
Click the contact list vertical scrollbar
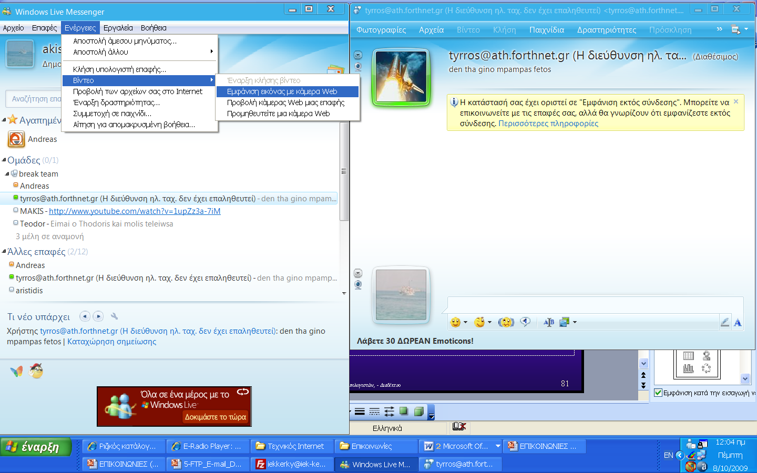(344, 171)
